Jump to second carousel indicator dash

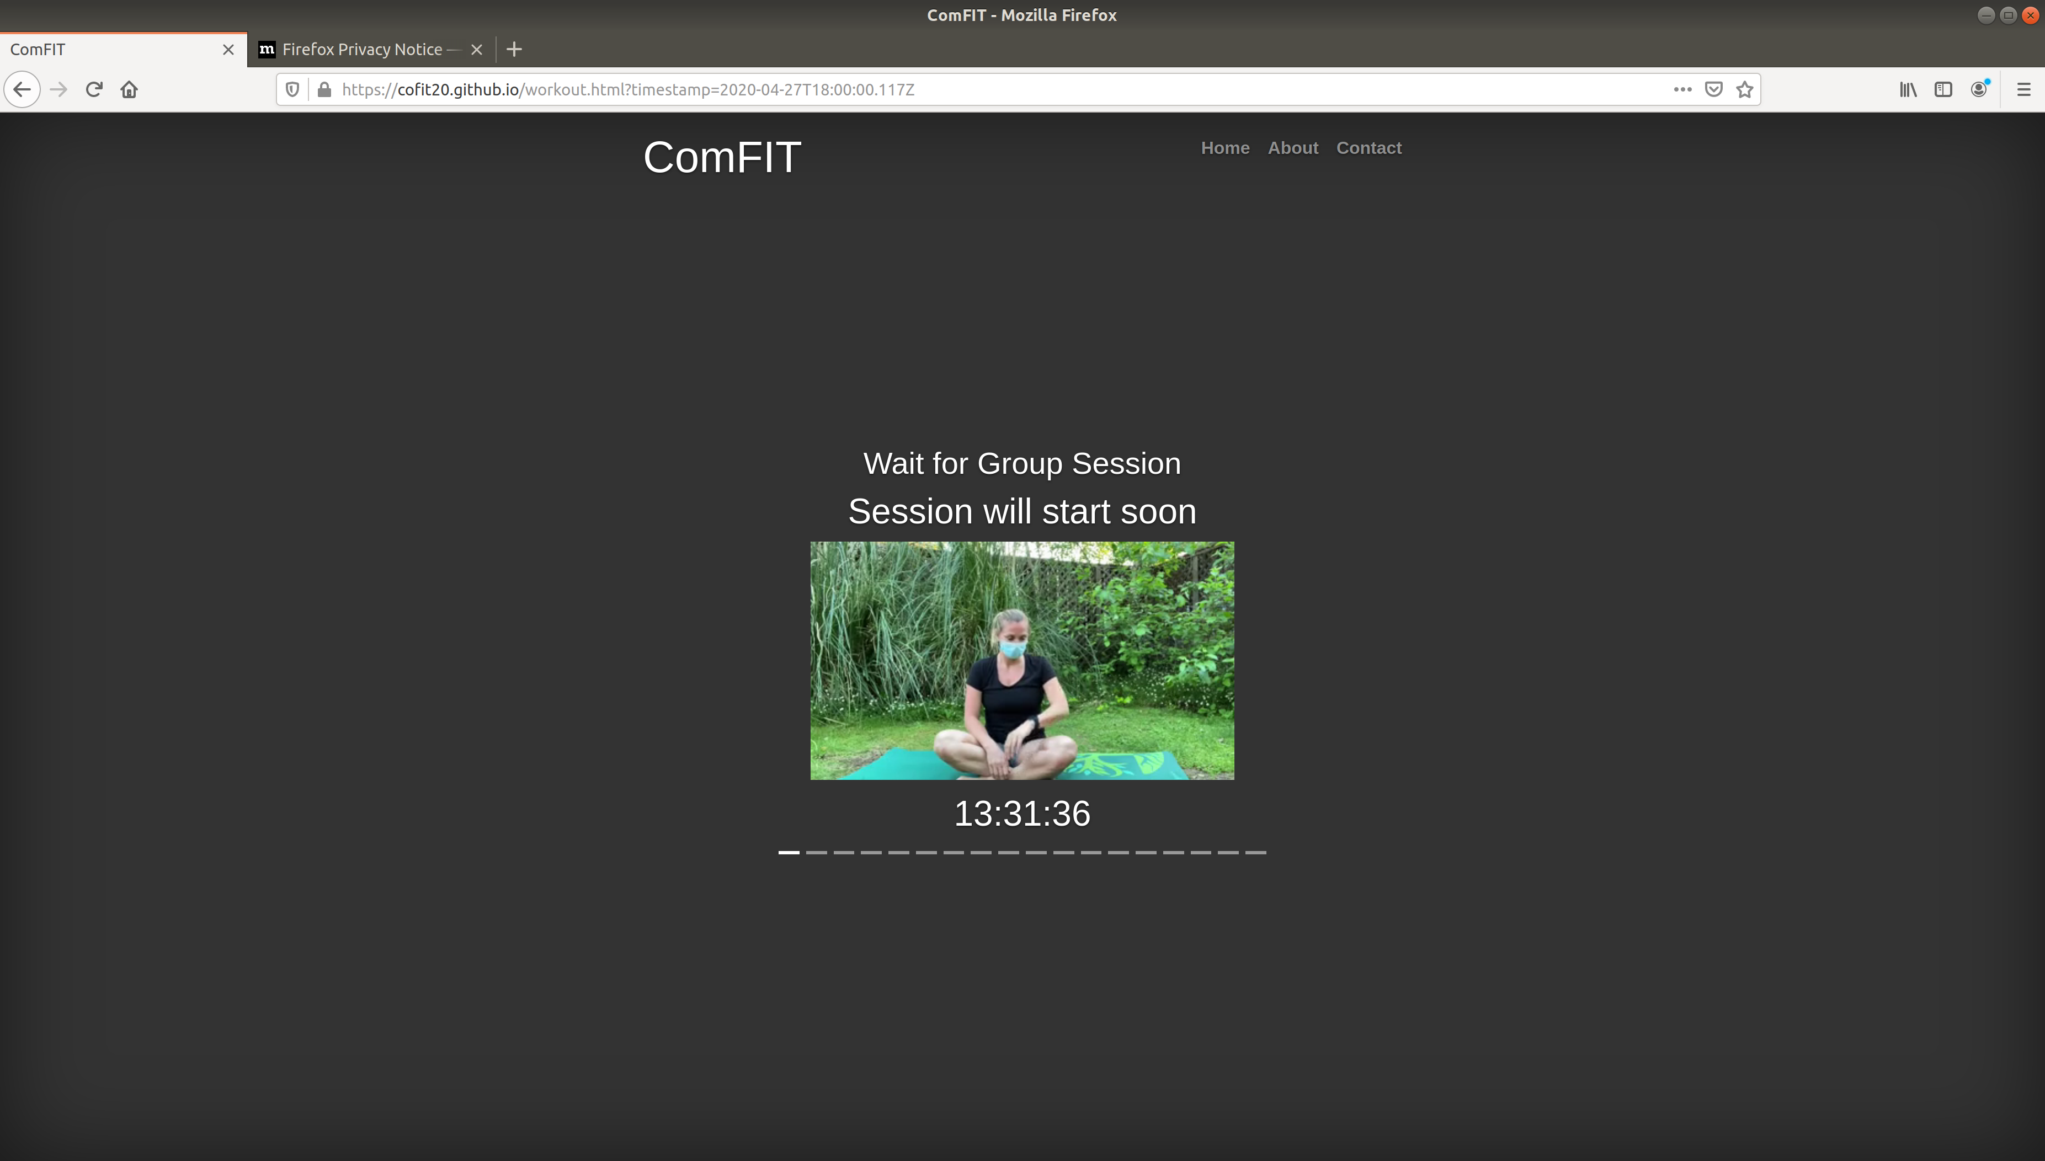pyautogui.click(x=816, y=852)
